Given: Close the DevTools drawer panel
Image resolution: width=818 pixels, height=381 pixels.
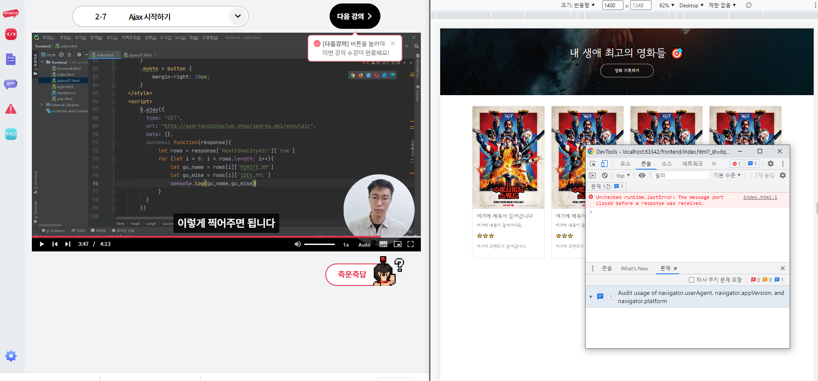Looking at the screenshot, I should [783, 268].
